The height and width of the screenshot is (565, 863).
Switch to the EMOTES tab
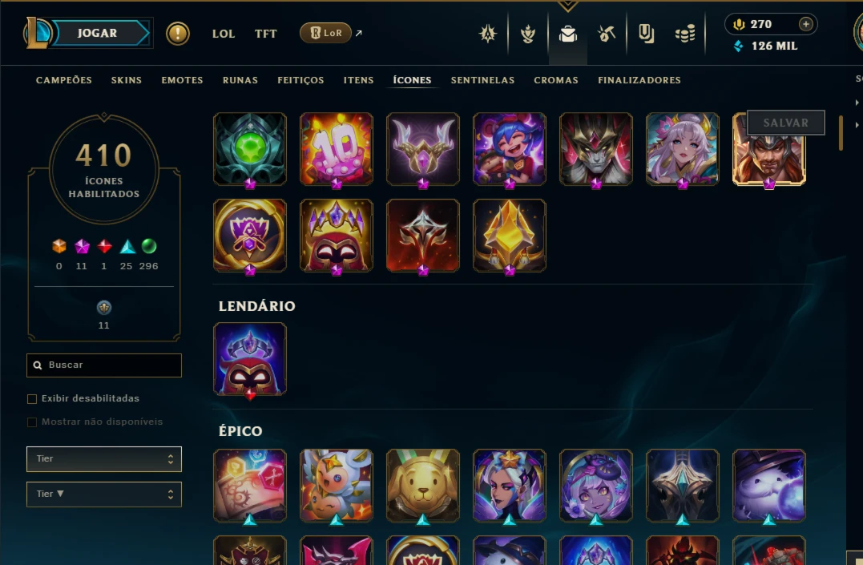[x=182, y=80]
